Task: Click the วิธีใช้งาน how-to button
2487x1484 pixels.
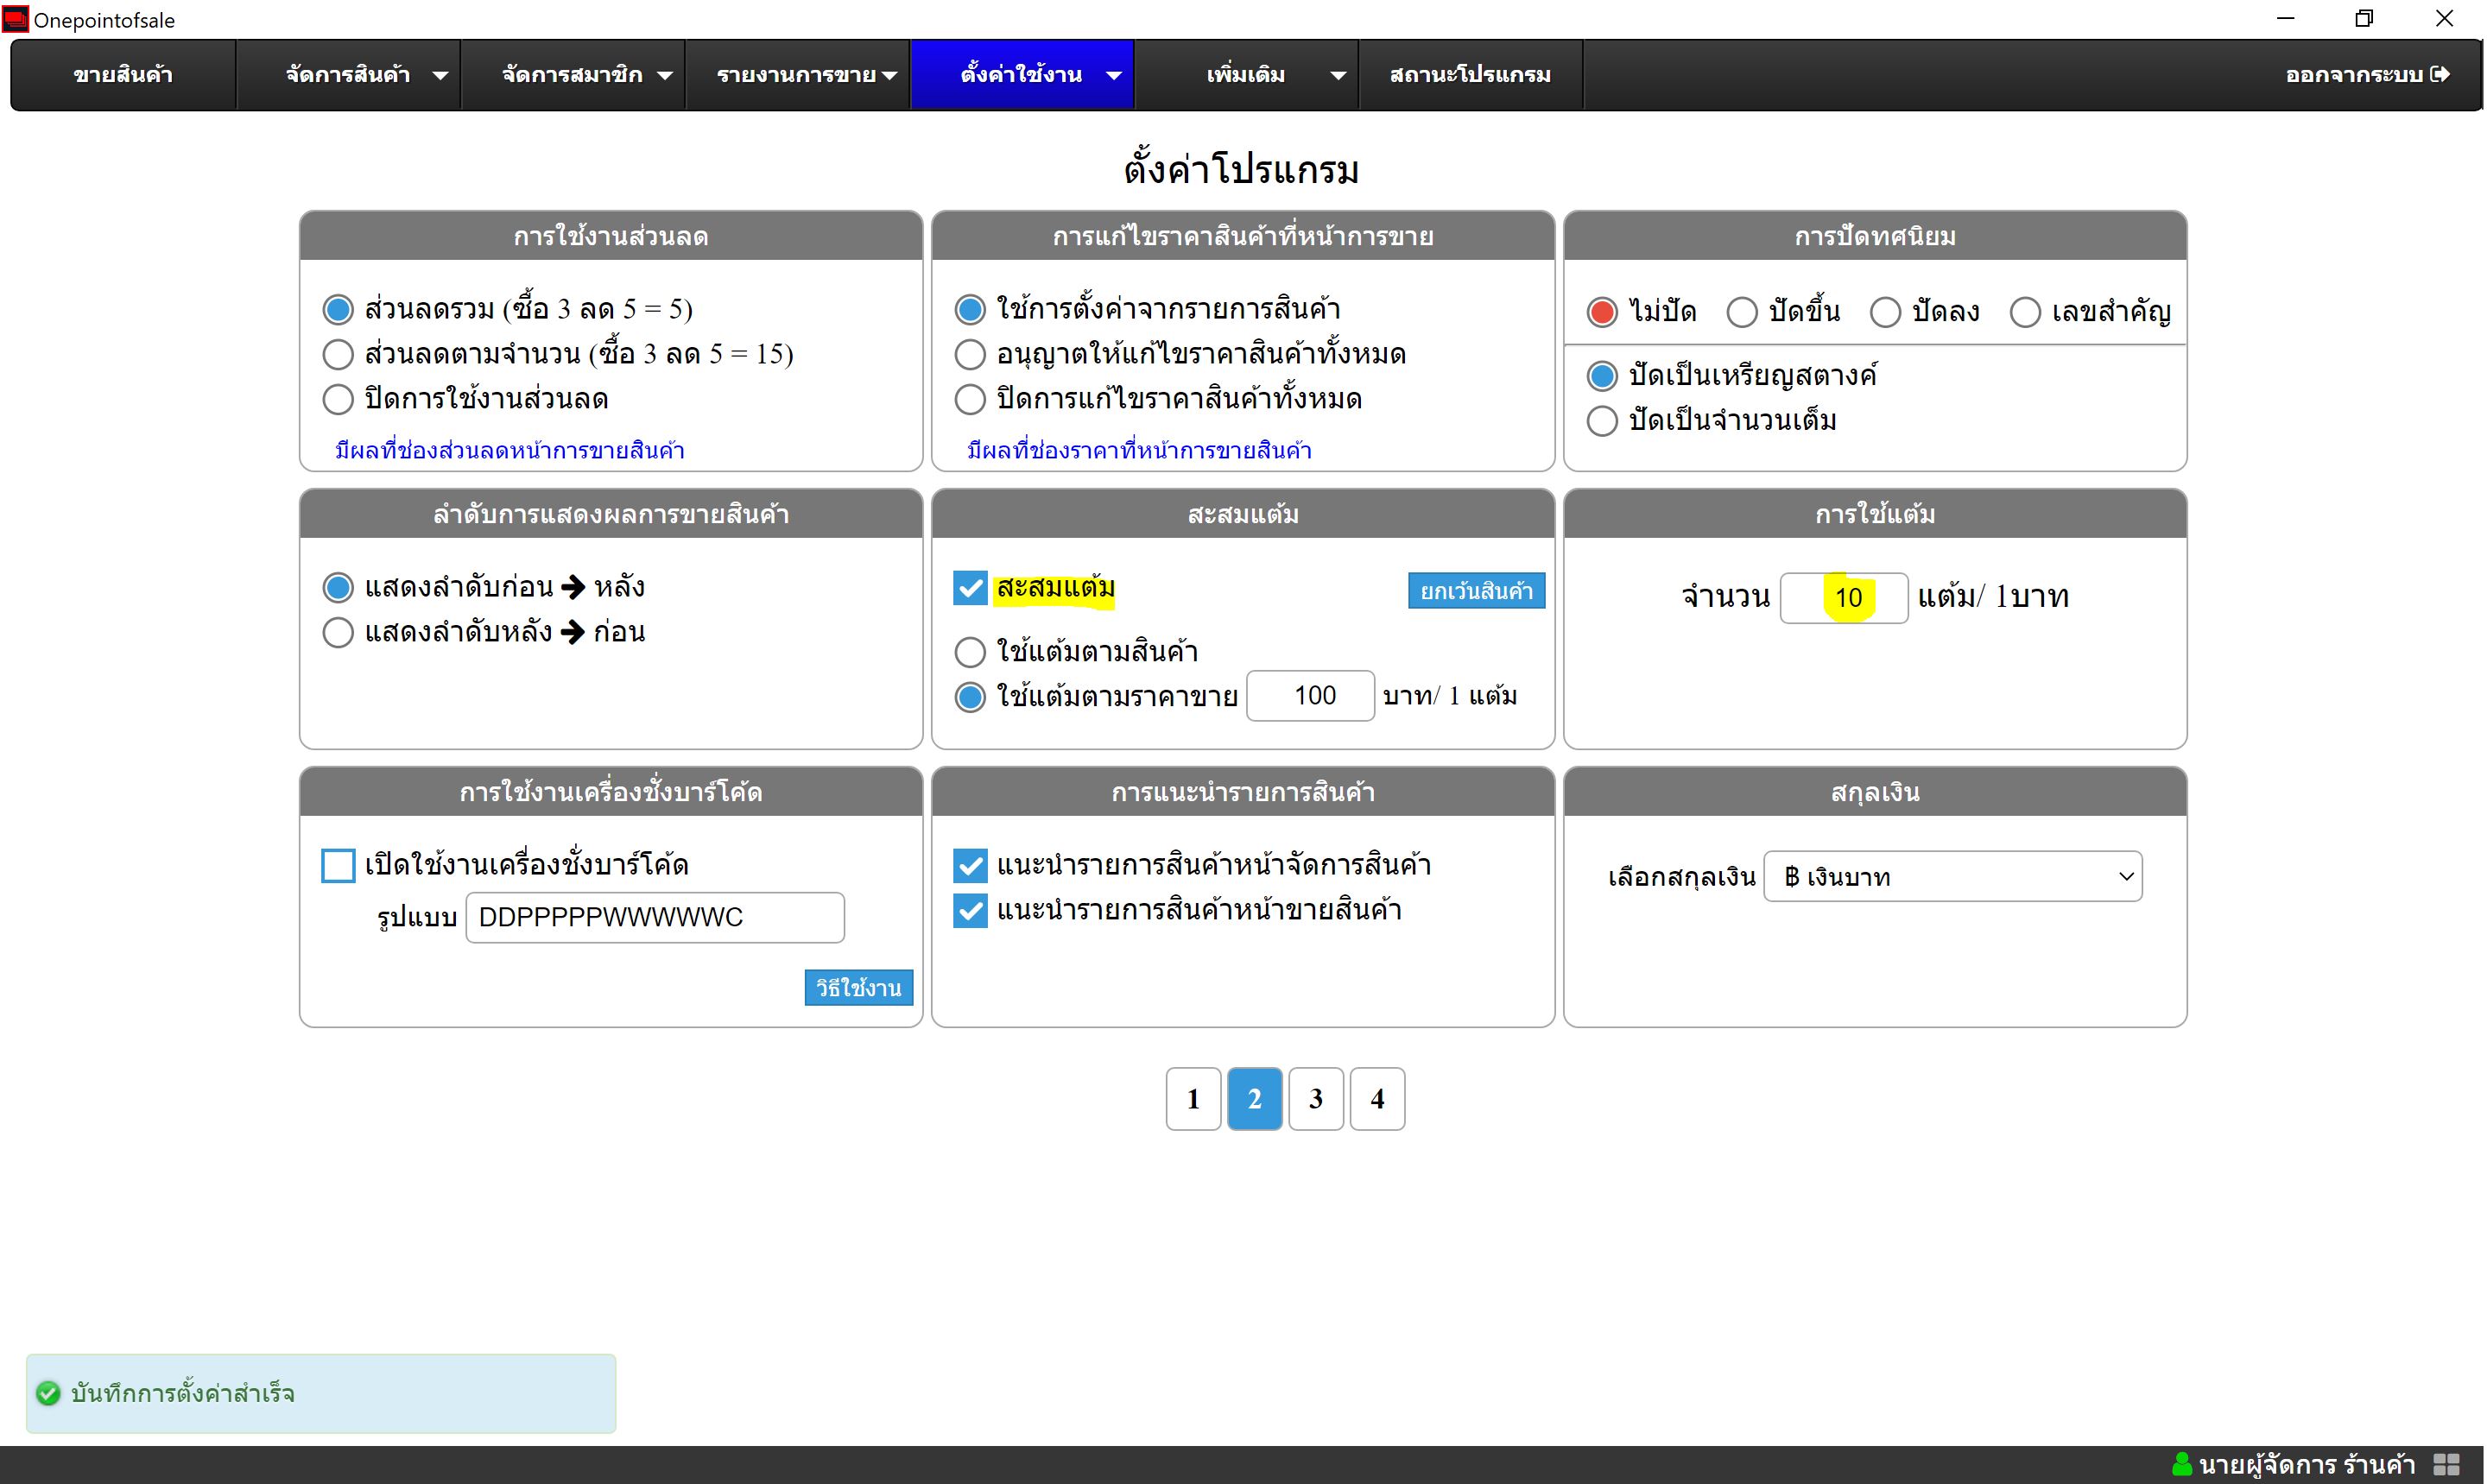Action: (858, 988)
